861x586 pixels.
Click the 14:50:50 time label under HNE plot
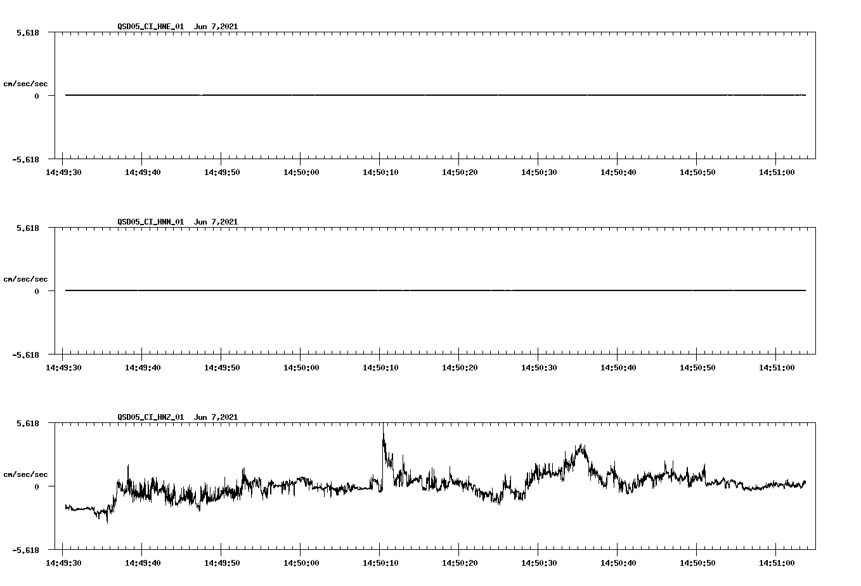tap(697, 173)
